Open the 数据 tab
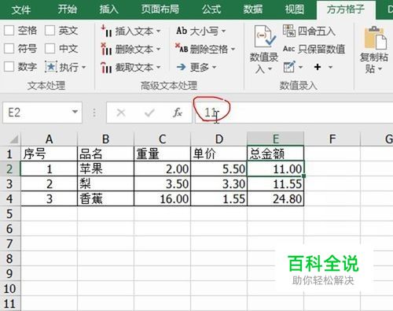 click(x=252, y=9)
